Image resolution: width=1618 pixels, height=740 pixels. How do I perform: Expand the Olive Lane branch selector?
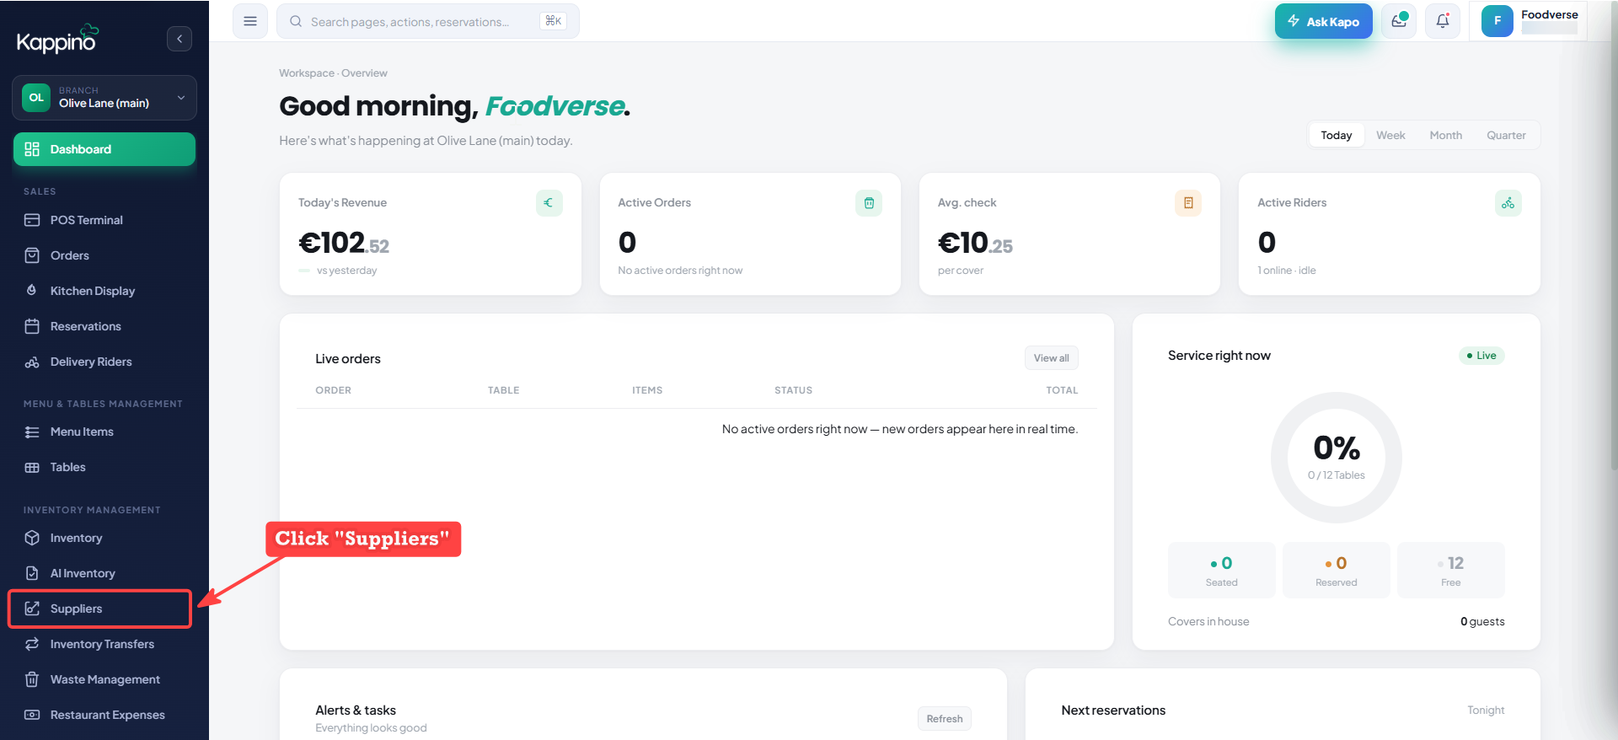point(104,98)
